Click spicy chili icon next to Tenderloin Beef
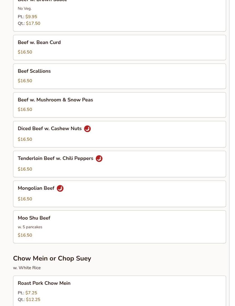 [x=99, y=159]
